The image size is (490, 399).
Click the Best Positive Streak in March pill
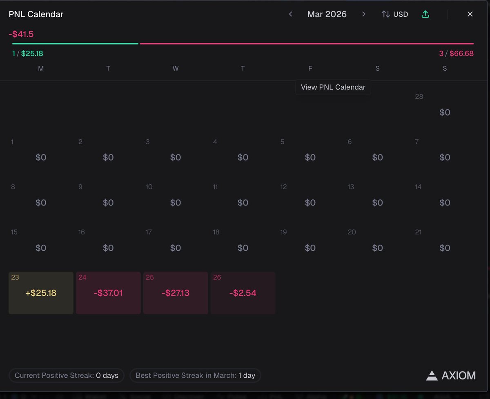click(195, 375)
